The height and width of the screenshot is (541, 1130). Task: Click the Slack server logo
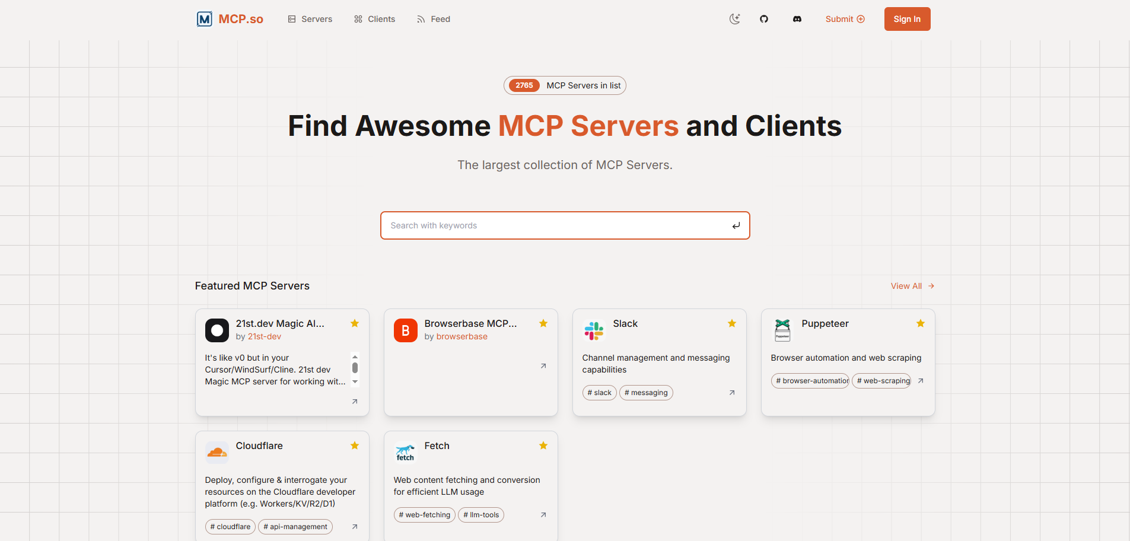pos(594,330)
